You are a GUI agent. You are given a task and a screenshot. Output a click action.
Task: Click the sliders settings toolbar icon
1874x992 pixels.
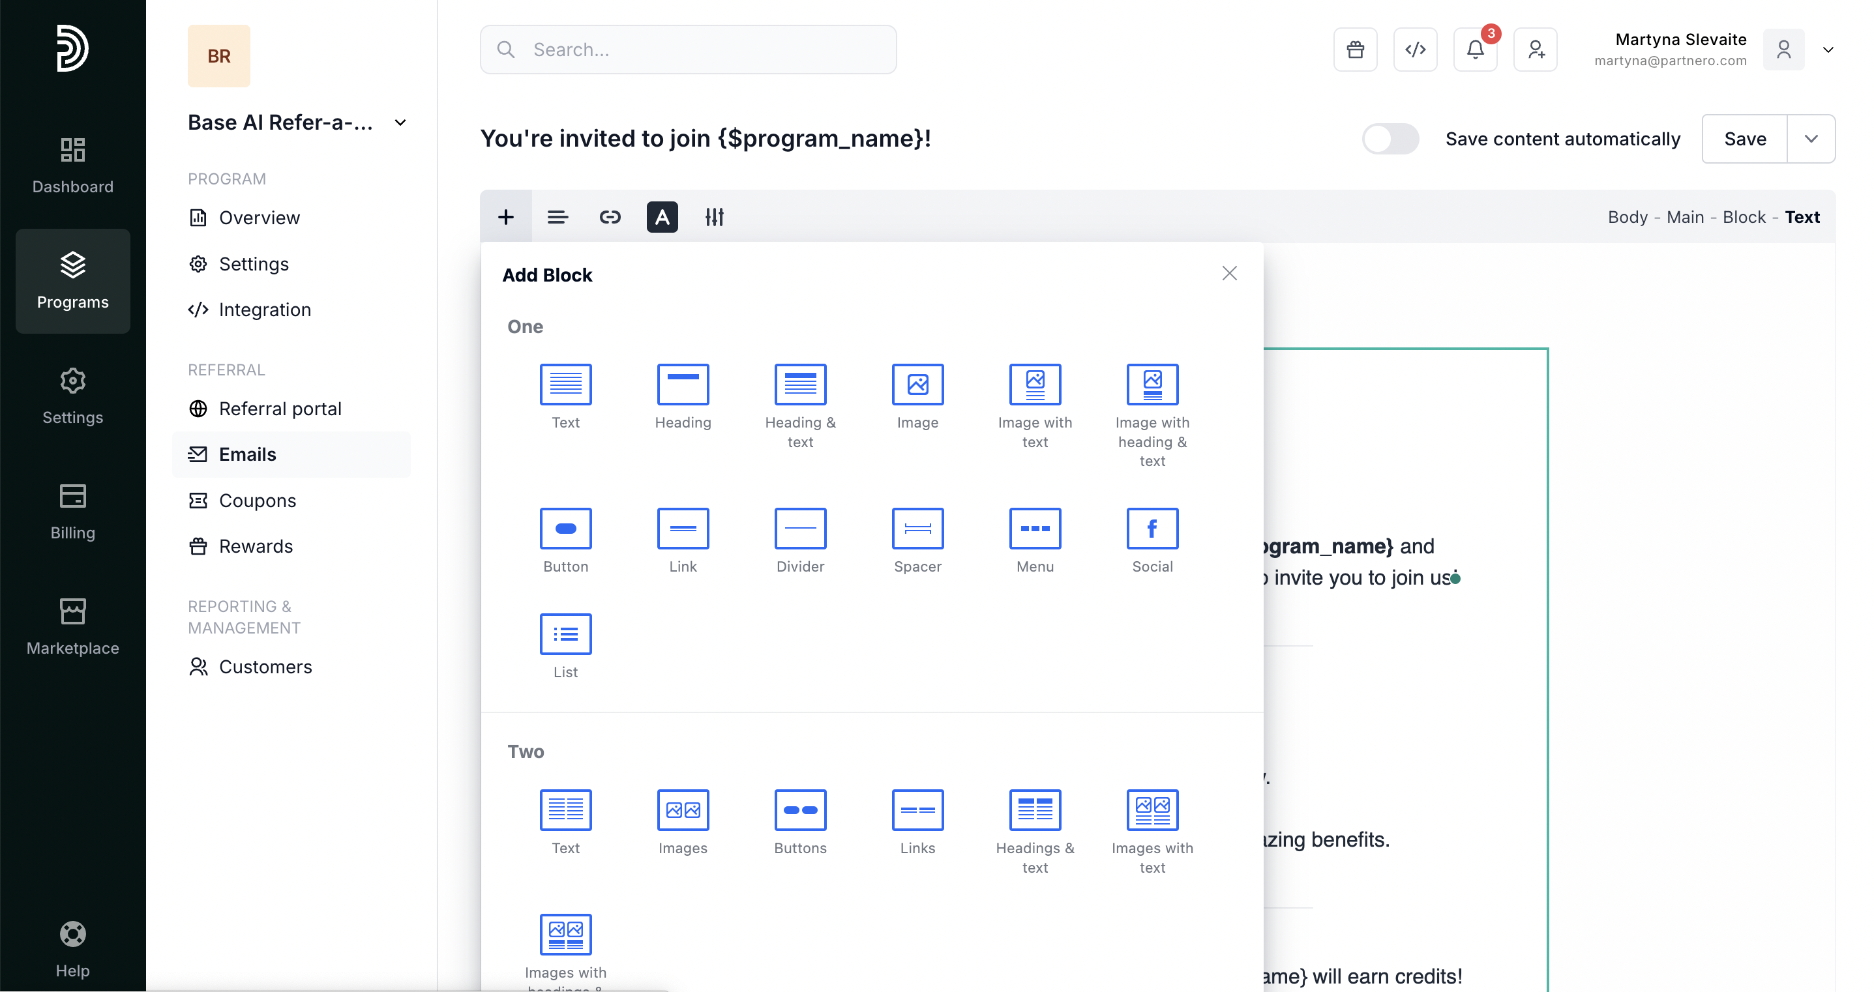click(713, 217)
